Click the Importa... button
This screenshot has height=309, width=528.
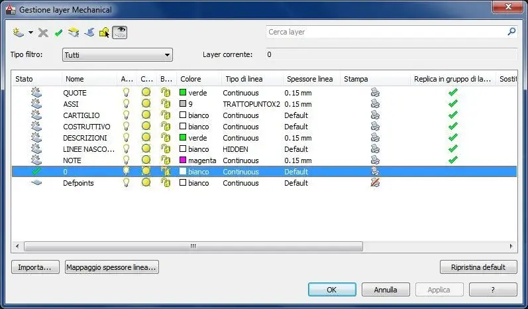[x=35, y=267]
